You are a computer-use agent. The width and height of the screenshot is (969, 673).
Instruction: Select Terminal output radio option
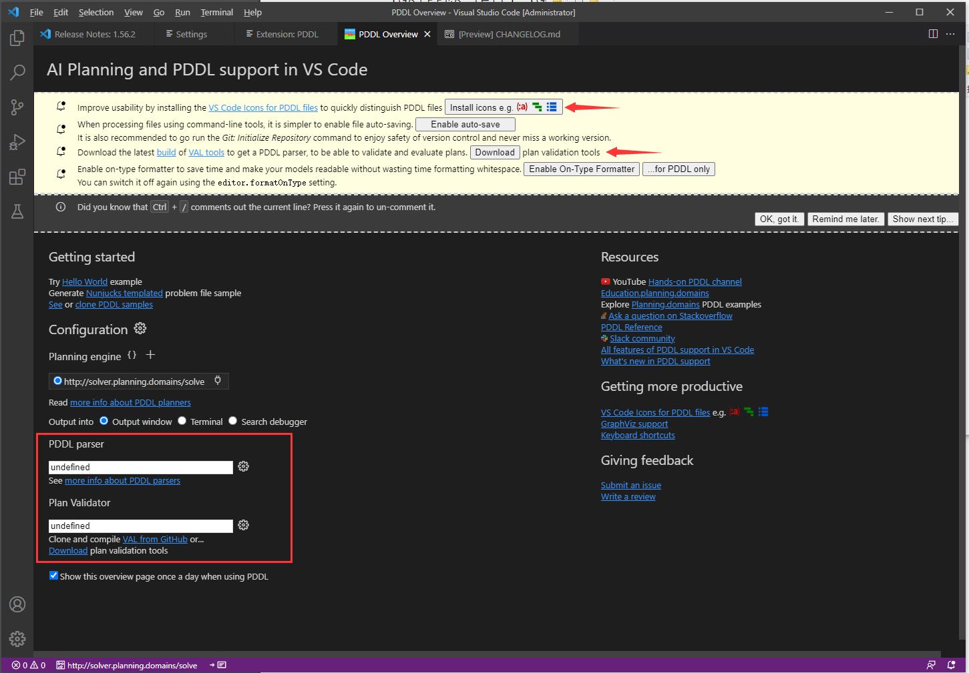(182, 421)
